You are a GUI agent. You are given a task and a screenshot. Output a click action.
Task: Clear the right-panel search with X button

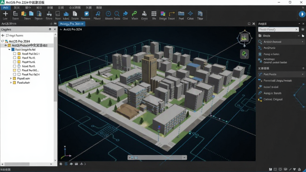click(x=296, y=30)
